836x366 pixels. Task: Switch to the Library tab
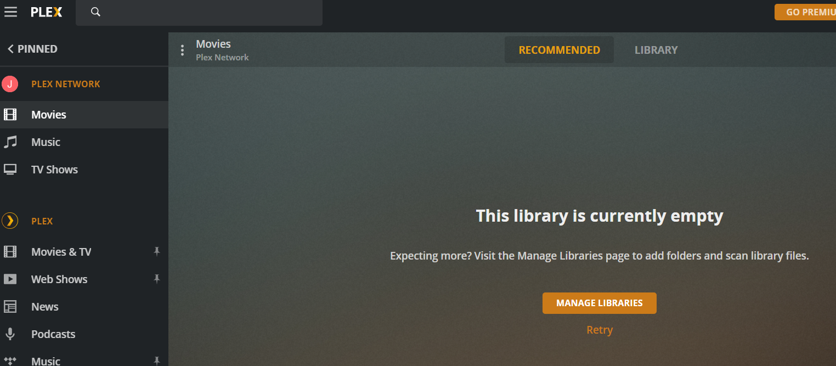pyautogui.click(x=656, y=50)
